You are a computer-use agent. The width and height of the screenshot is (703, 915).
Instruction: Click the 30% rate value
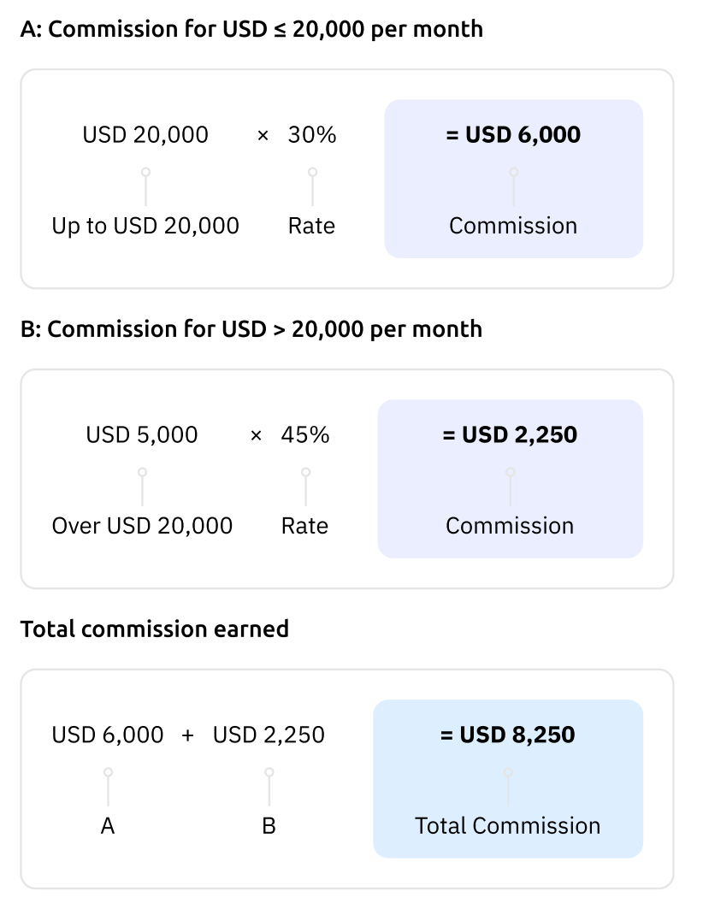pyautogui.click(x=312, y=135)
